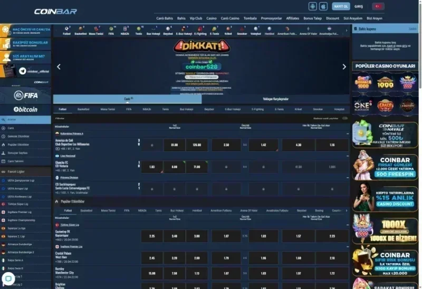Open the Canlı Bahis menu item
The image size is (422, 289).
pos(165,18)
